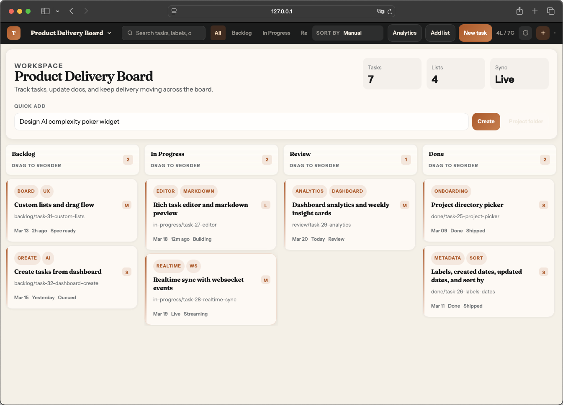The width and height of the screenshot is (563, 405).
Task: Click the refresh icon beside 4L / 7C
Action: (525, 33)
